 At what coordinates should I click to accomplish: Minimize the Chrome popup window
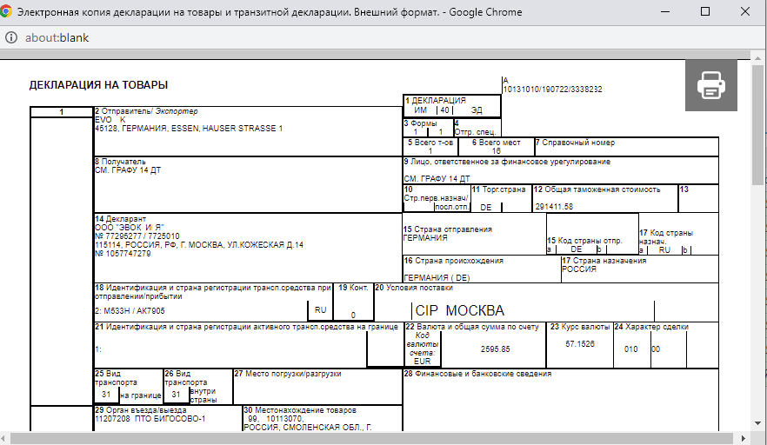pos(665,12)
